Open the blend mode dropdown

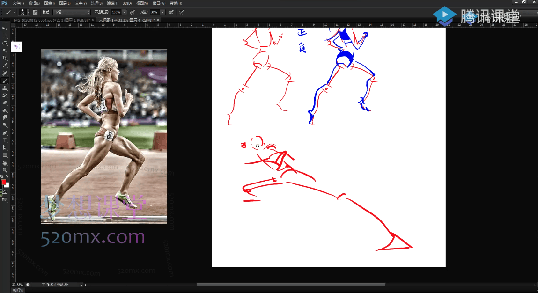(x=72, y=12)
